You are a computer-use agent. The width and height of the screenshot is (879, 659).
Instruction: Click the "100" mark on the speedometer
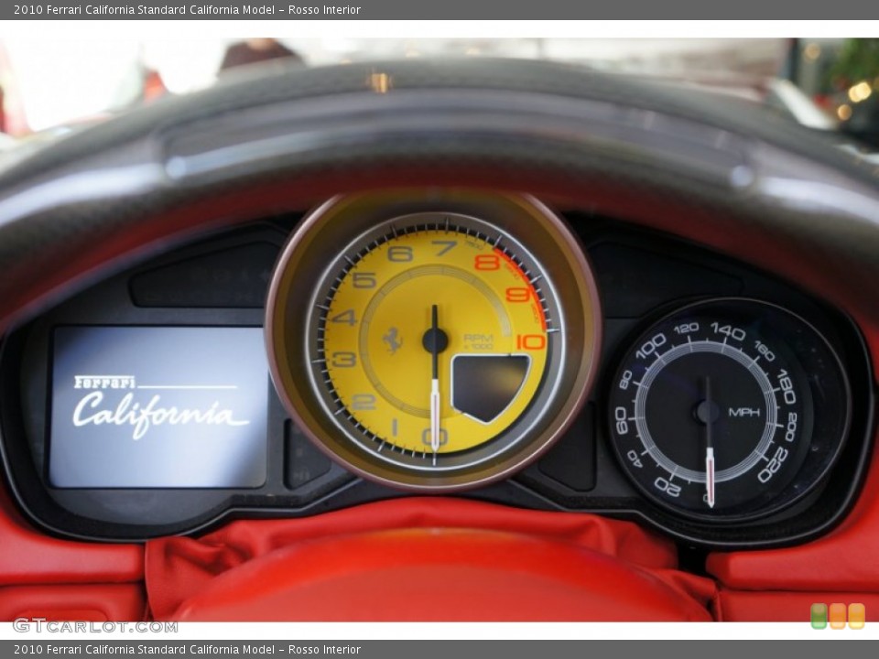coord(650,346)
